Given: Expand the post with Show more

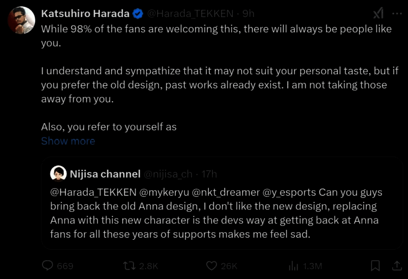Looking at the screenshot, I should pyautogui.click(x=68, y=141).
